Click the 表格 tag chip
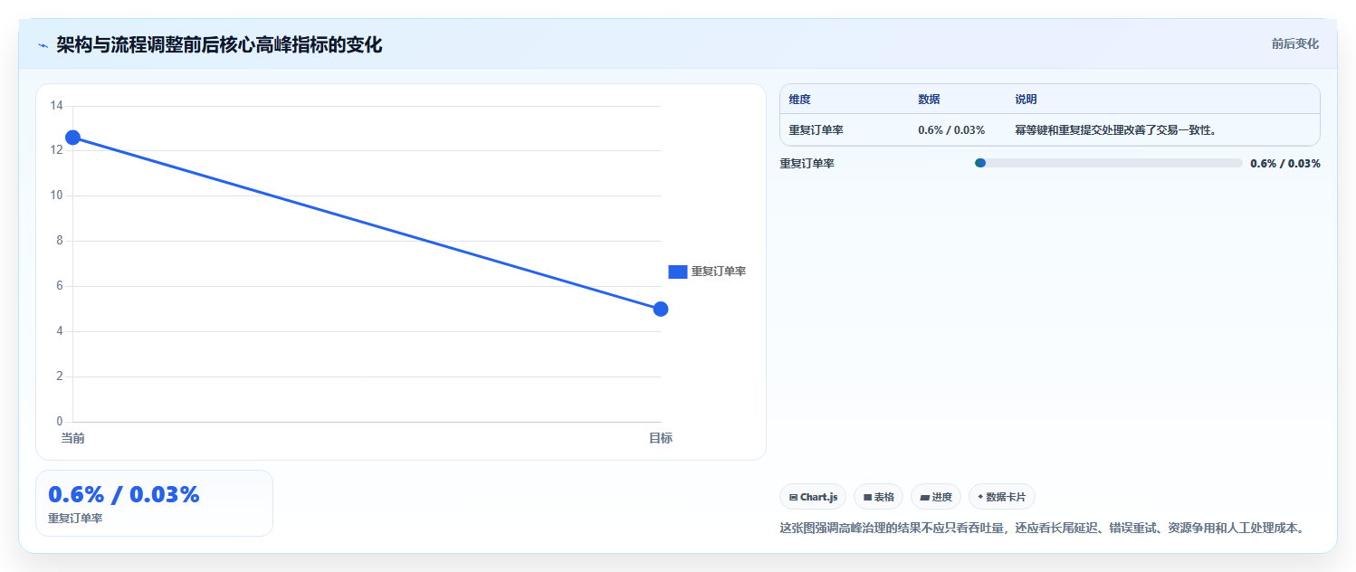 click(x=878, y=497)
